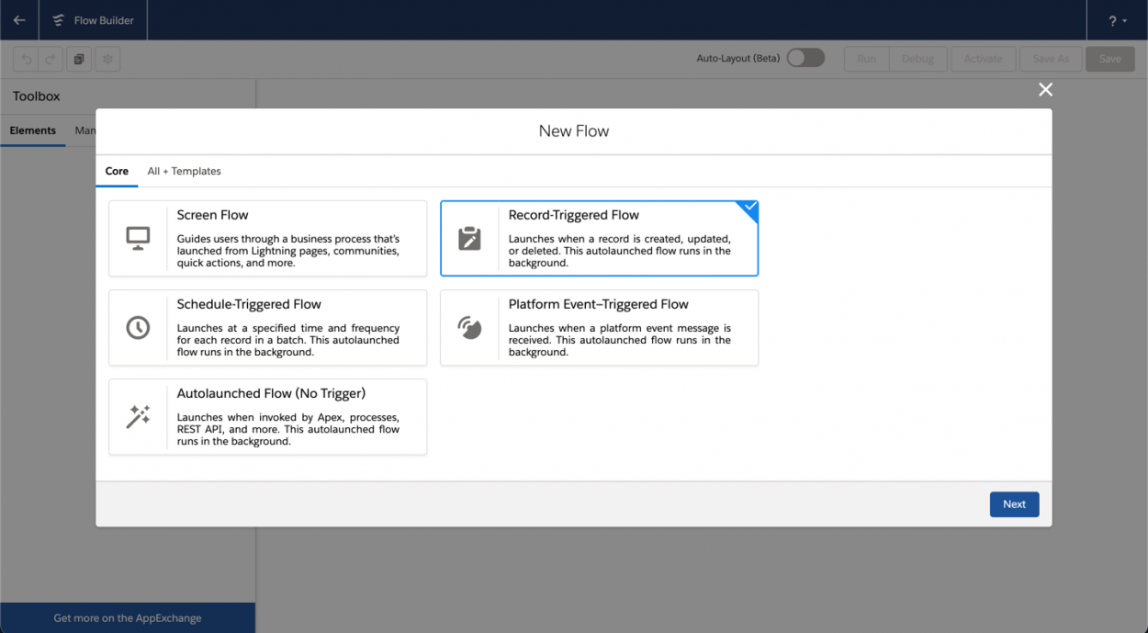Click the redo arrow icon
Image resolution: width=1148 pixels, height=633 pixels.
pos(51,60)
